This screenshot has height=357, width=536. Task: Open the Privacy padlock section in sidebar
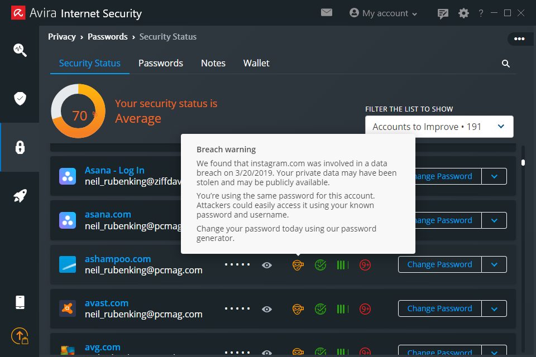[20, 147]
